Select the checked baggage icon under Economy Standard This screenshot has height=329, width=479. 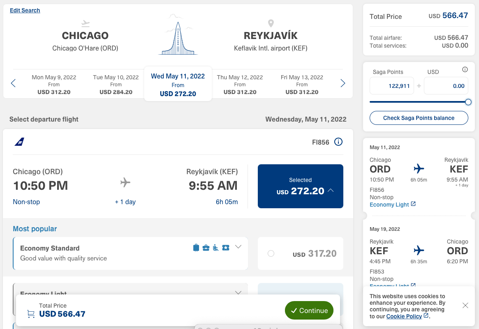(x=196, y=247)
